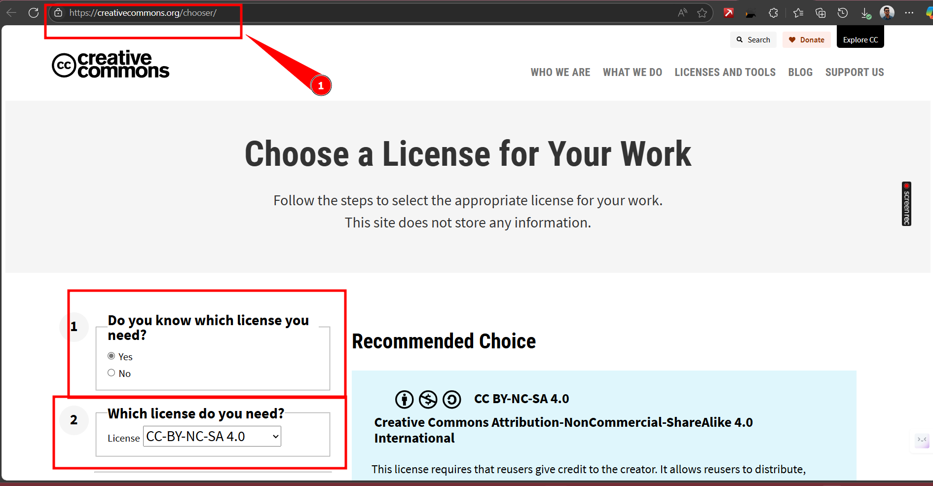
Task: Click the ScreenRec recording widget
Action: pyautogui.click(x=907, y=204)
